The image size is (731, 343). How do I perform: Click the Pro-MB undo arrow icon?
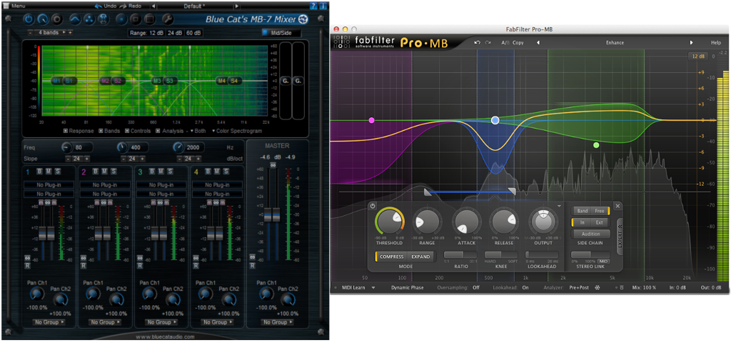[x=477, y=42]
